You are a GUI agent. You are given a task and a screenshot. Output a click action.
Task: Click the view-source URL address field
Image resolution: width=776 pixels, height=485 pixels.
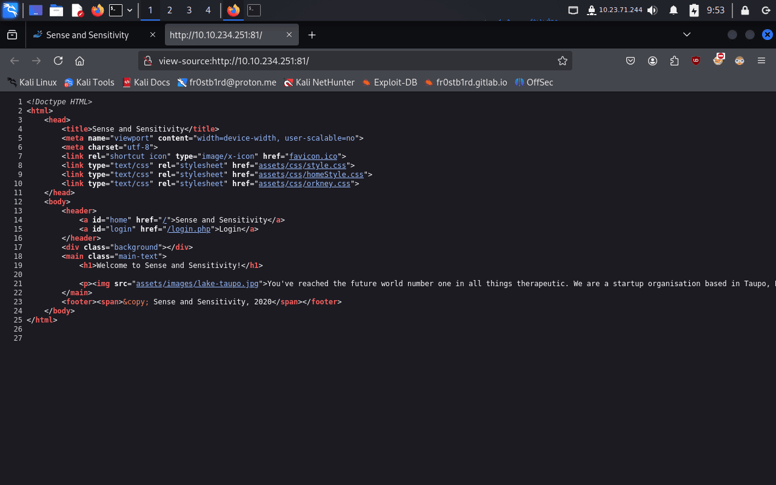[355, 61]
